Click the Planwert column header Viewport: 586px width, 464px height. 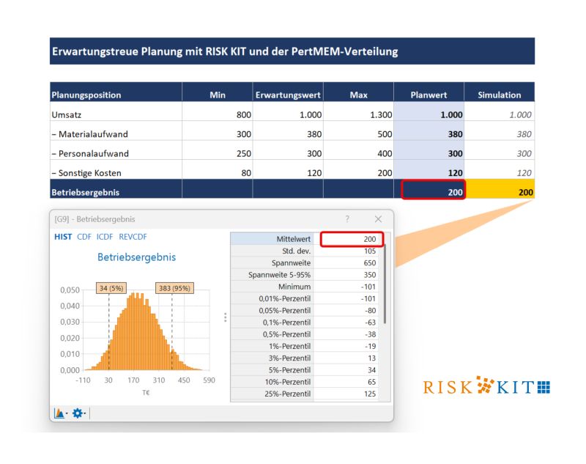point(429,92)
